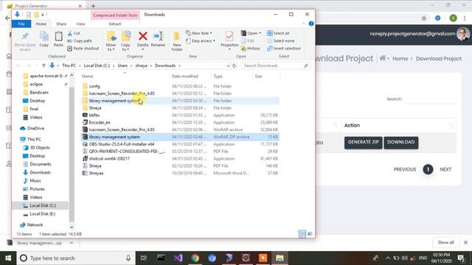Click NEXT pagination link in browser

click(445, 169)
